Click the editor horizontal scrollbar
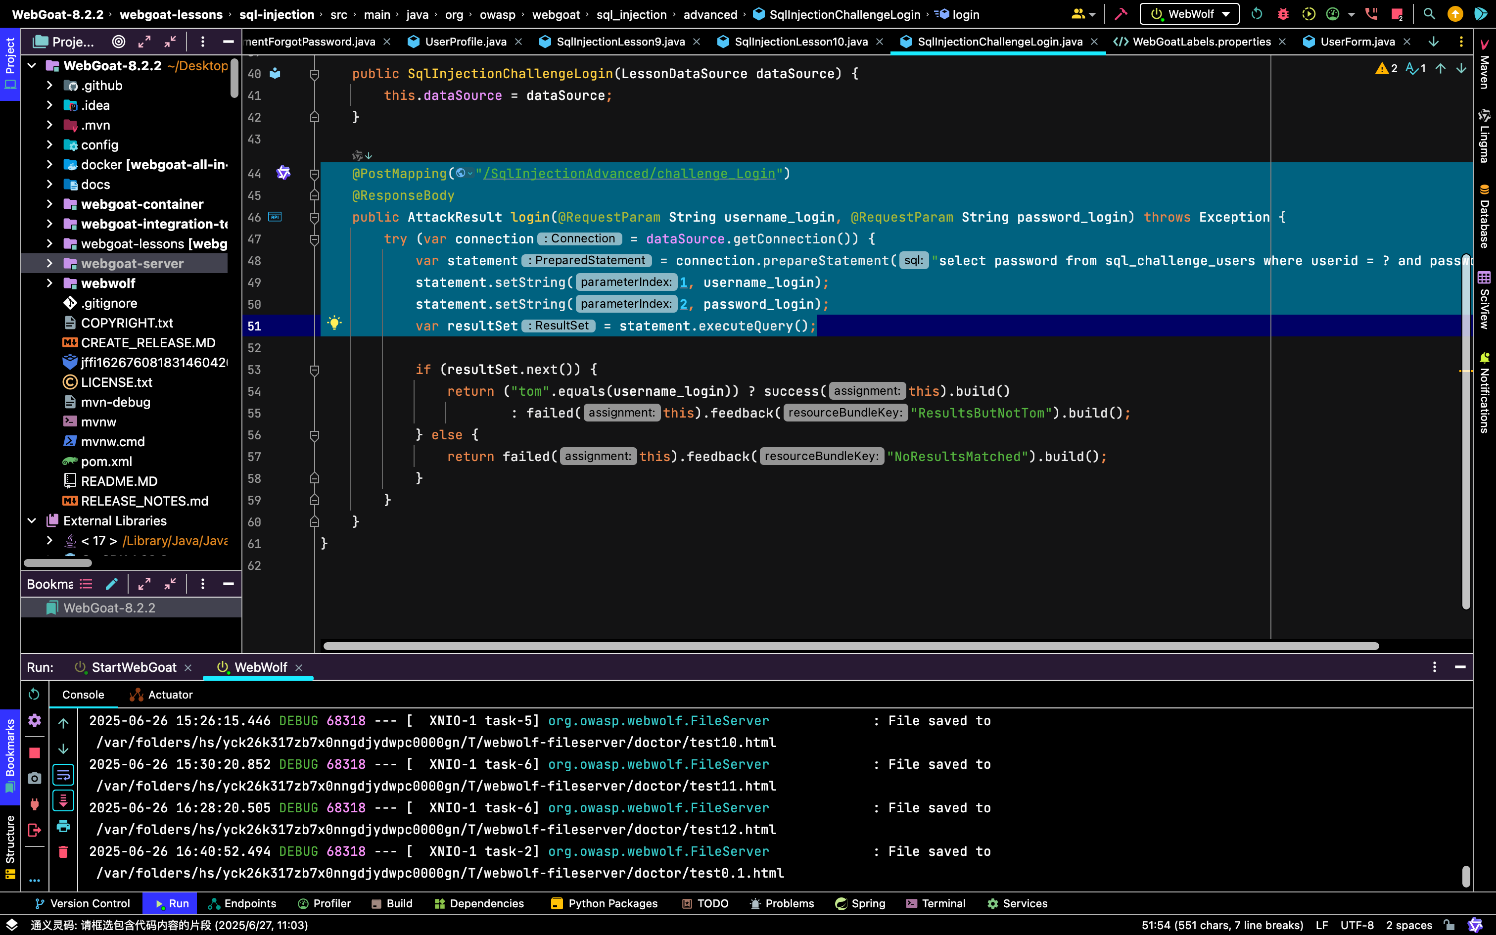Viewport: 1496px width, 935px height. [850, 646]
